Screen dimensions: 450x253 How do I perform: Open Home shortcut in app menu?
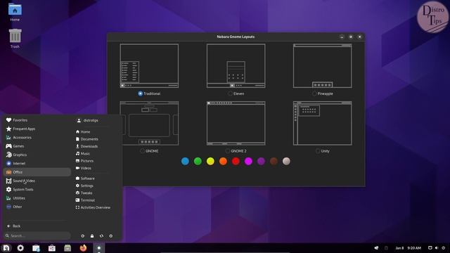[83, 131]
